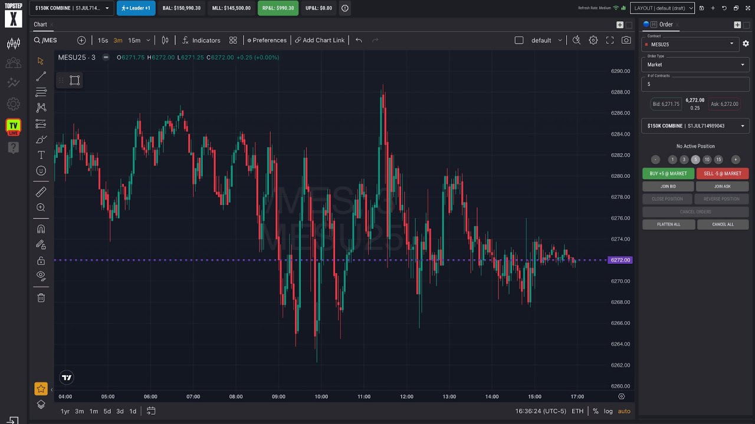Select the 15m timeframe

[x=134, y=40]
